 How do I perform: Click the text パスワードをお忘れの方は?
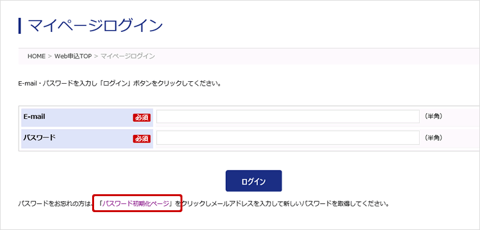coord(56,203)
